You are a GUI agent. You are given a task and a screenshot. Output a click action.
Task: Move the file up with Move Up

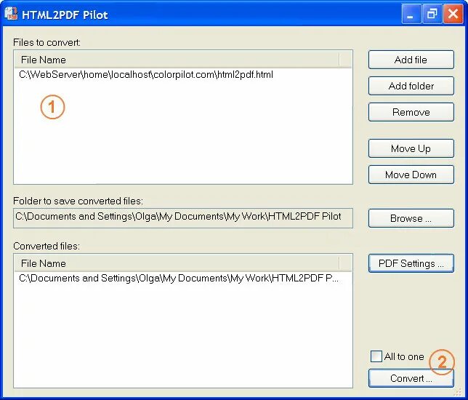[411, 148]
